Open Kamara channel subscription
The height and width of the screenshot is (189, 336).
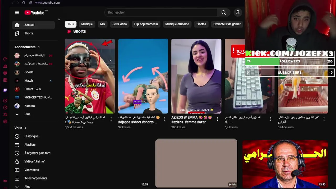tap(33, 106)
